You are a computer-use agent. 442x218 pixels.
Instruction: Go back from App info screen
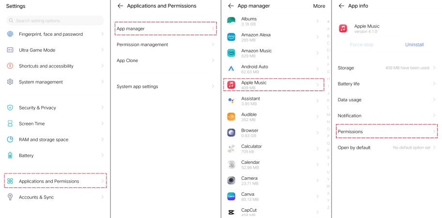point(341,6)
